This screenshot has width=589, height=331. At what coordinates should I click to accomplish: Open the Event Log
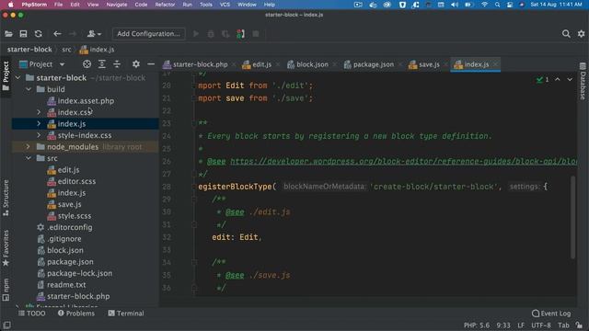551,314
